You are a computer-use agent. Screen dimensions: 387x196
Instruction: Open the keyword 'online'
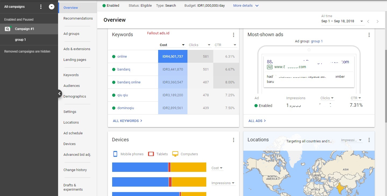point(122,57)
